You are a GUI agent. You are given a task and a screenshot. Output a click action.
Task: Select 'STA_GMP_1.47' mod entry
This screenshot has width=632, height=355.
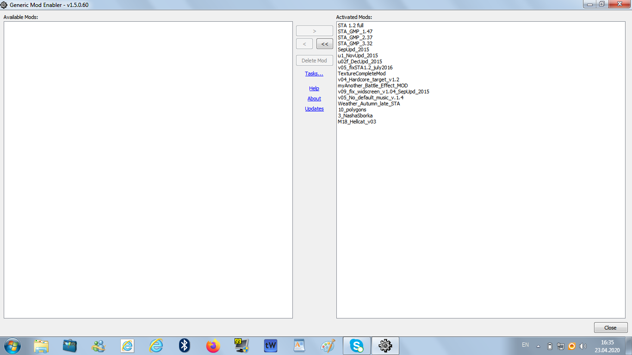[x=355, y=31]
